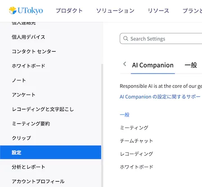This screenshot has height=187, width=202.
Task: Click the magnifier icon in Search Settings
Action: 126,39
